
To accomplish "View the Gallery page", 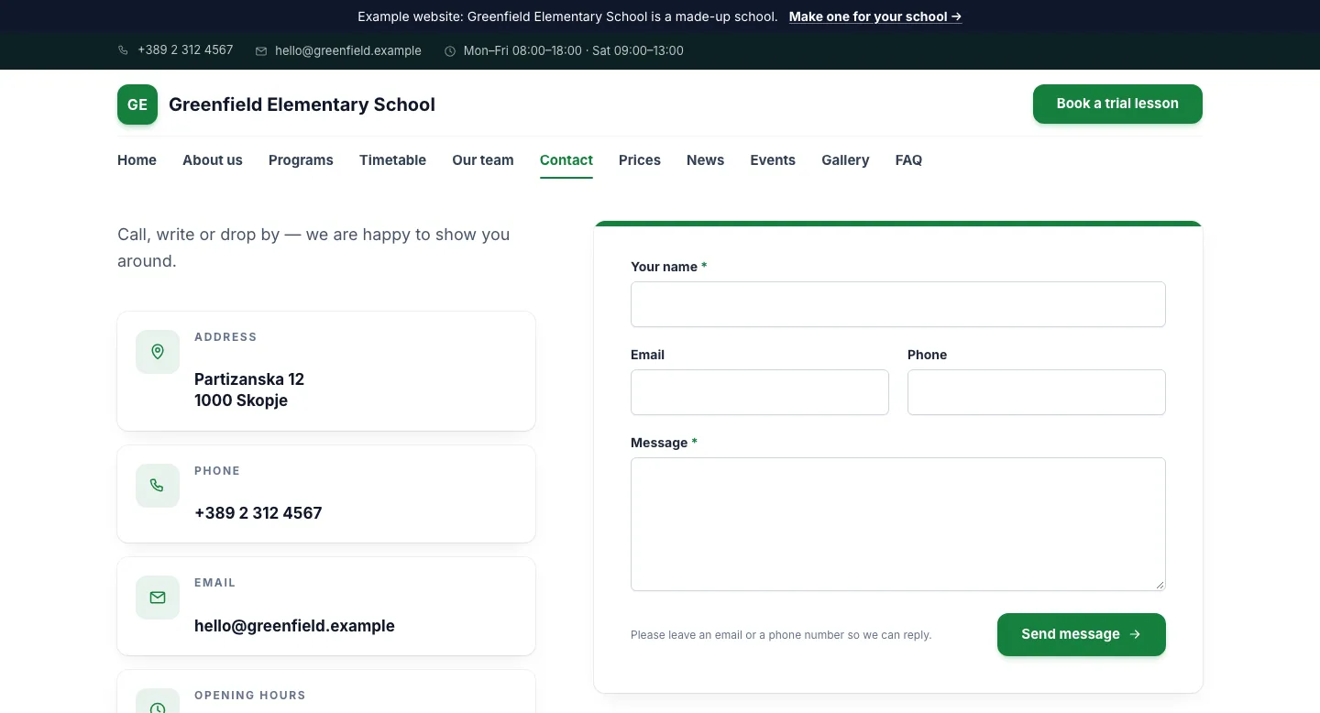I will (x=845, y=160).
